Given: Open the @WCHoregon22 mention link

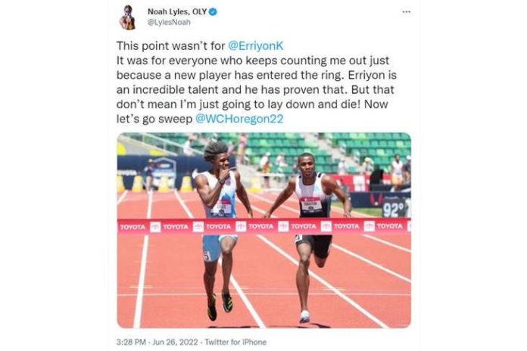Looking at the screenshot, I should [239, 119].
